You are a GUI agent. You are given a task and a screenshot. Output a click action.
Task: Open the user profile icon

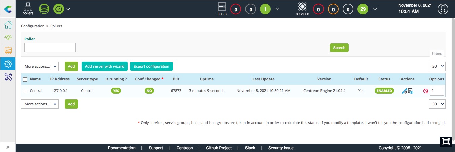coord(443,9)
